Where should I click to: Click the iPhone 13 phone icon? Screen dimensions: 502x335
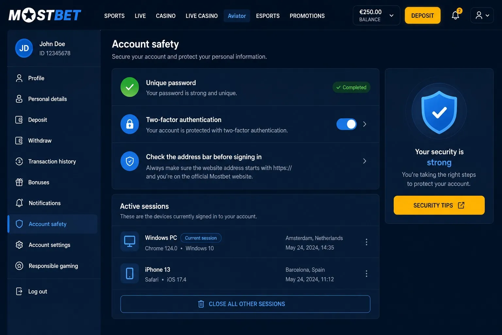(130, 273)
